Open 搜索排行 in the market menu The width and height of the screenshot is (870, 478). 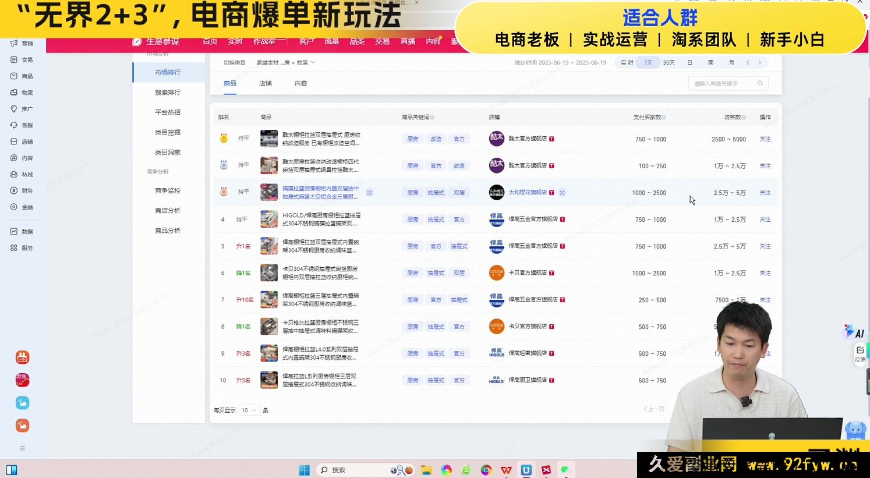[x=168, y=92]
